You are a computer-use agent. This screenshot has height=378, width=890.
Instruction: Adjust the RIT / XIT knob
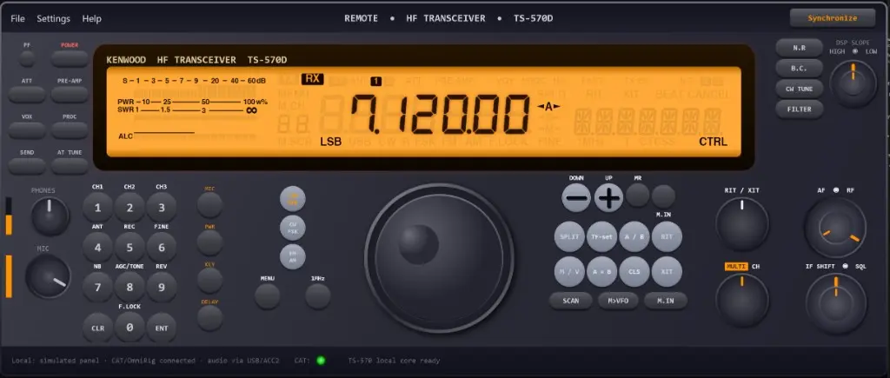742,225
